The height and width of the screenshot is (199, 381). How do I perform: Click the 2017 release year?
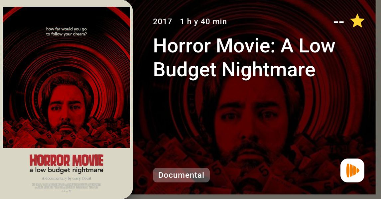tap(163, 22)
